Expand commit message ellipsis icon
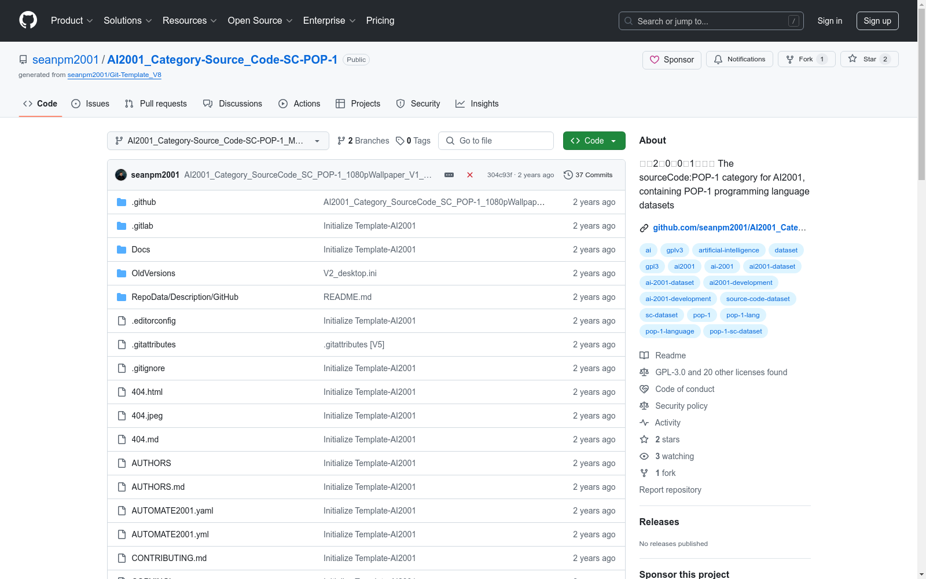Screen dimensions: 926x579 coord(449,175)
